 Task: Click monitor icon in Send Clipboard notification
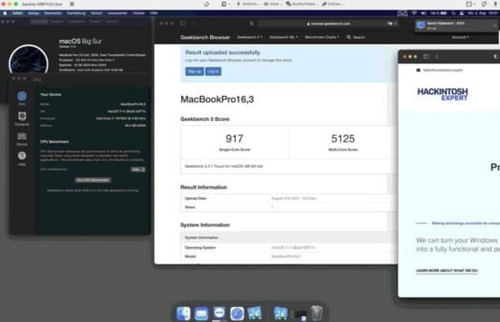[x=421, y=26]
